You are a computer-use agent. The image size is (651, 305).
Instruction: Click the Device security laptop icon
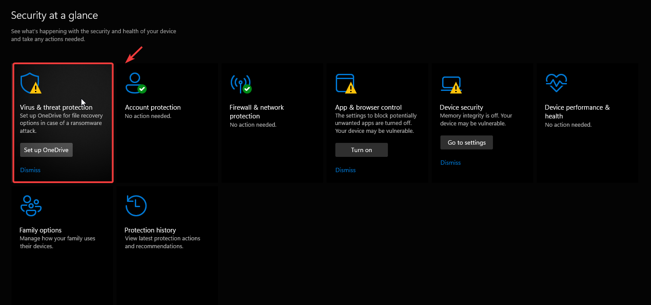coord(450,83)
